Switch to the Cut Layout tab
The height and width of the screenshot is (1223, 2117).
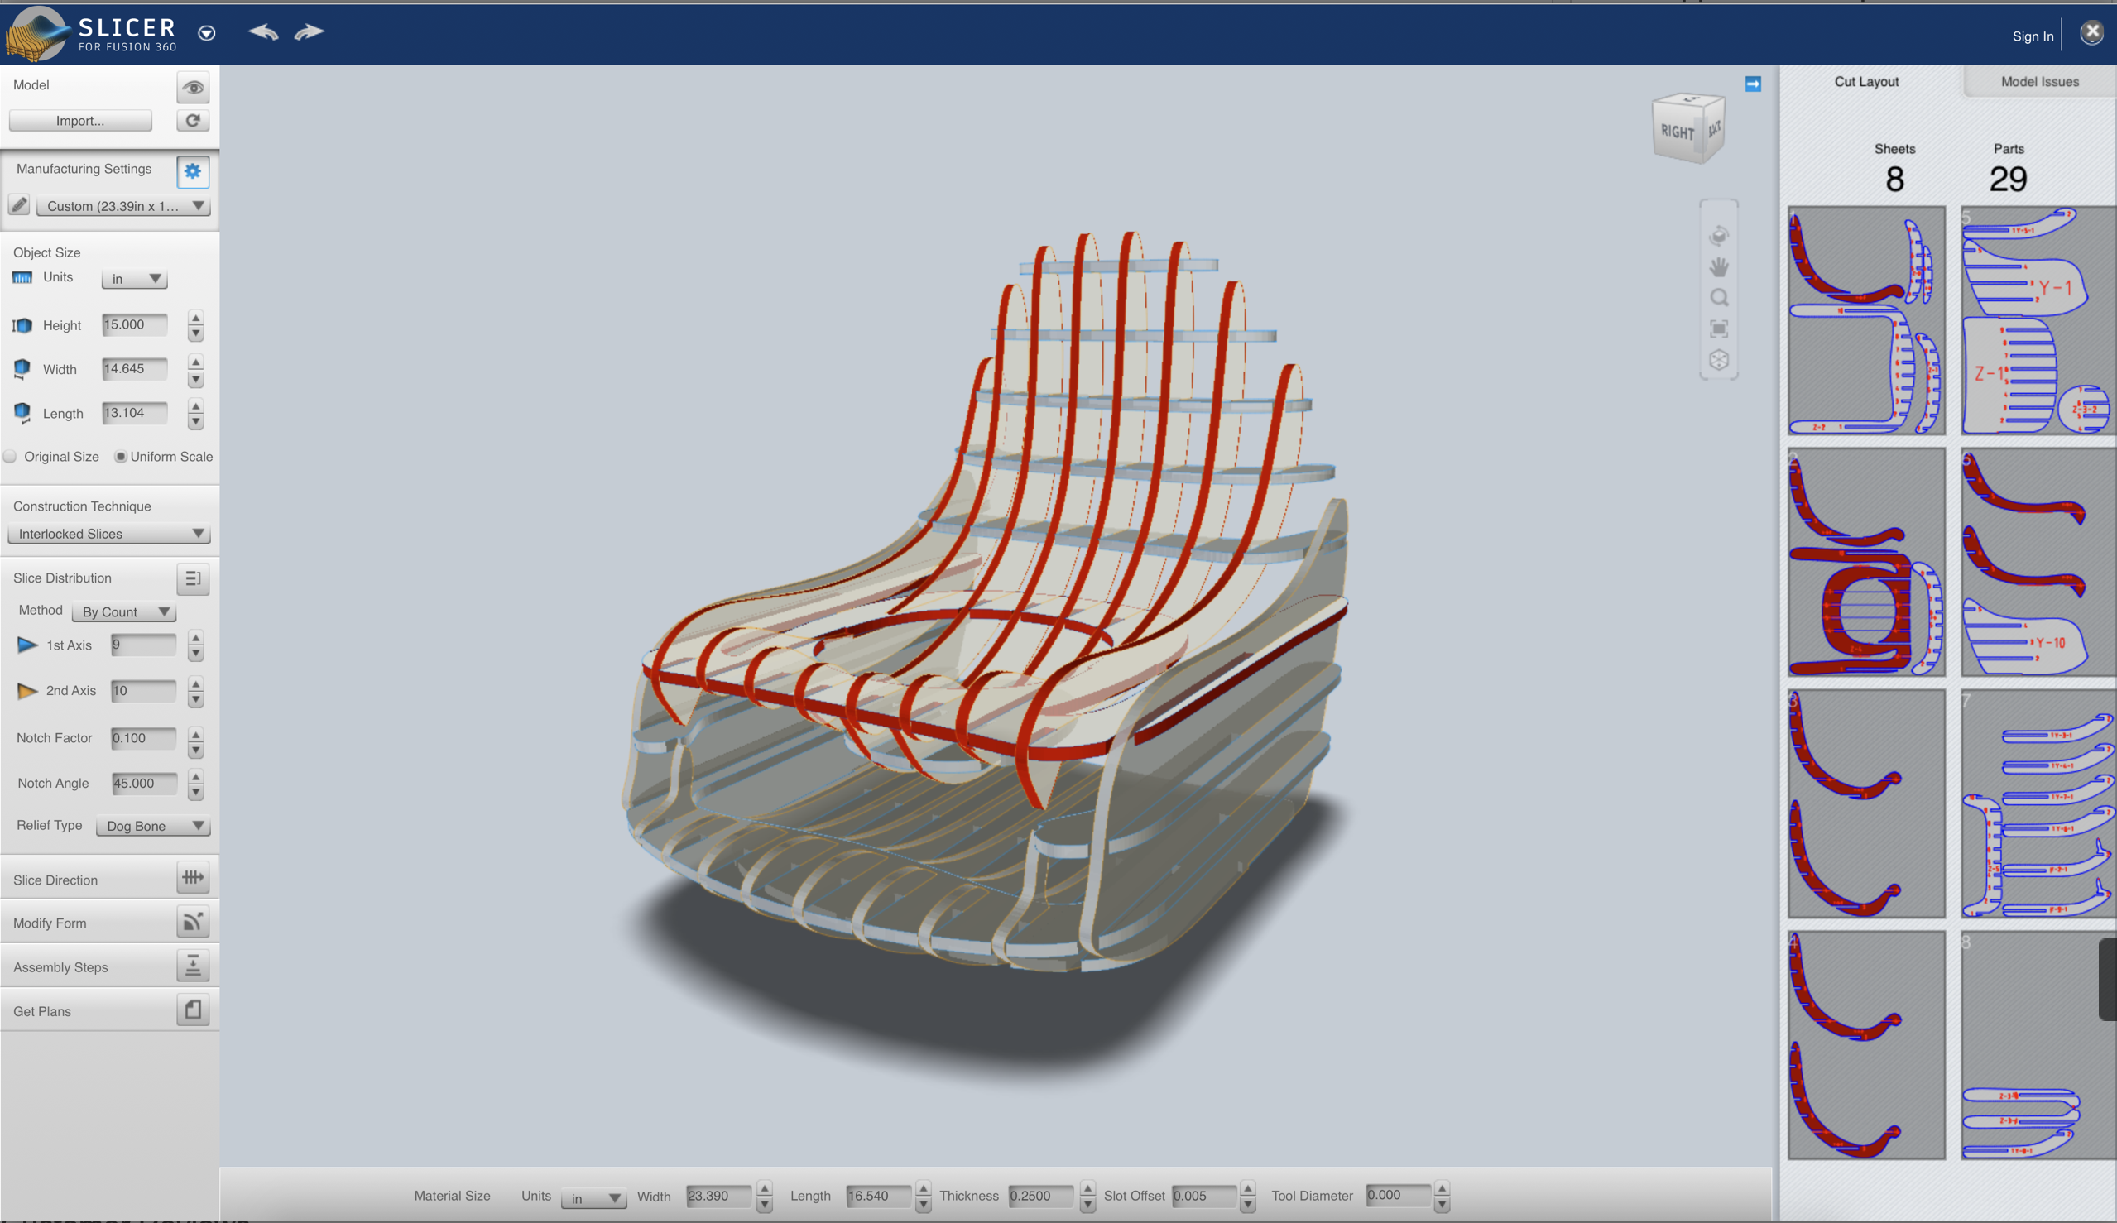tap(1865, 81)
